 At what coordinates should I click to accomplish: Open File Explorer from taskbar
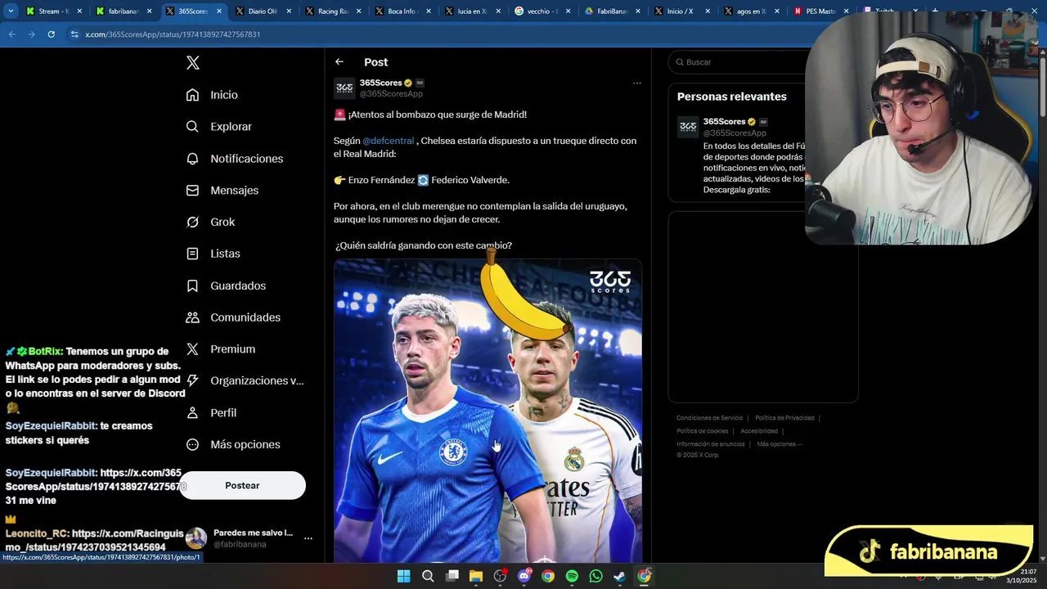(475, 576)
